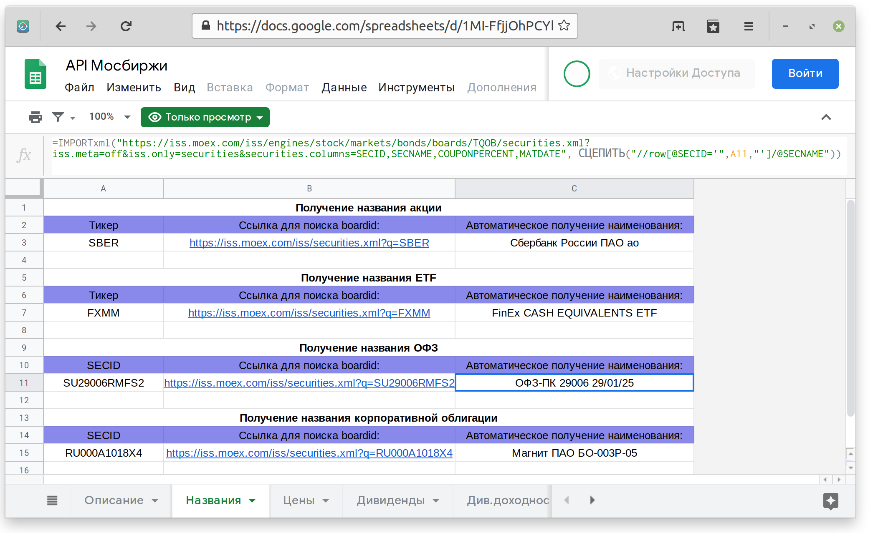Collapse the toolbar with chevron
The height and width of the screenshot is (533, 873).
(826, 117)
